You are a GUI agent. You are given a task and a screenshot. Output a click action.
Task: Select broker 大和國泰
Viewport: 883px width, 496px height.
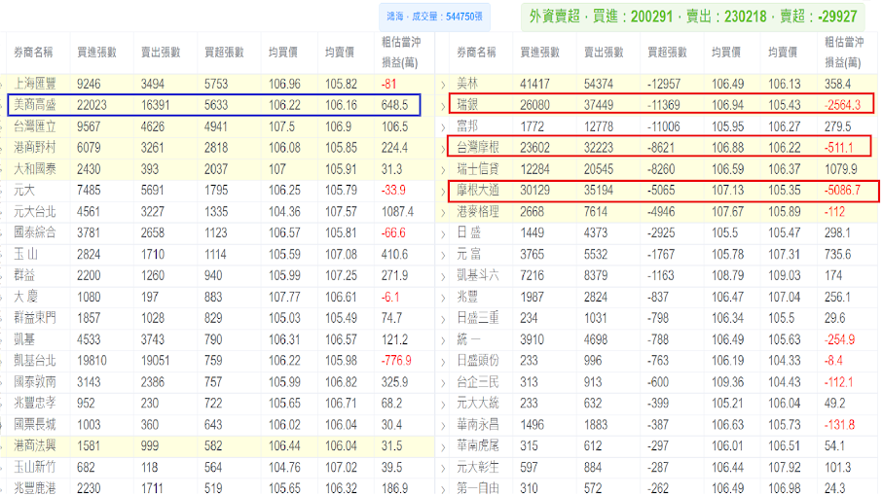point(35,168)
